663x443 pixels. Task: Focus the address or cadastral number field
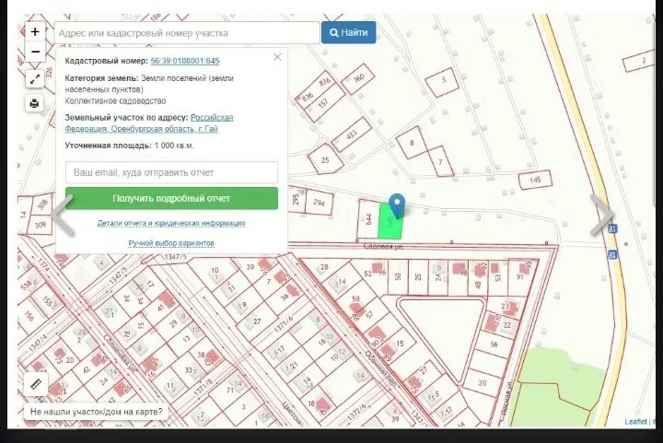tap(187, 33)
